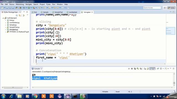Open the Project menu
Viewport: 177px width, 99px height.
coord(42,4)
